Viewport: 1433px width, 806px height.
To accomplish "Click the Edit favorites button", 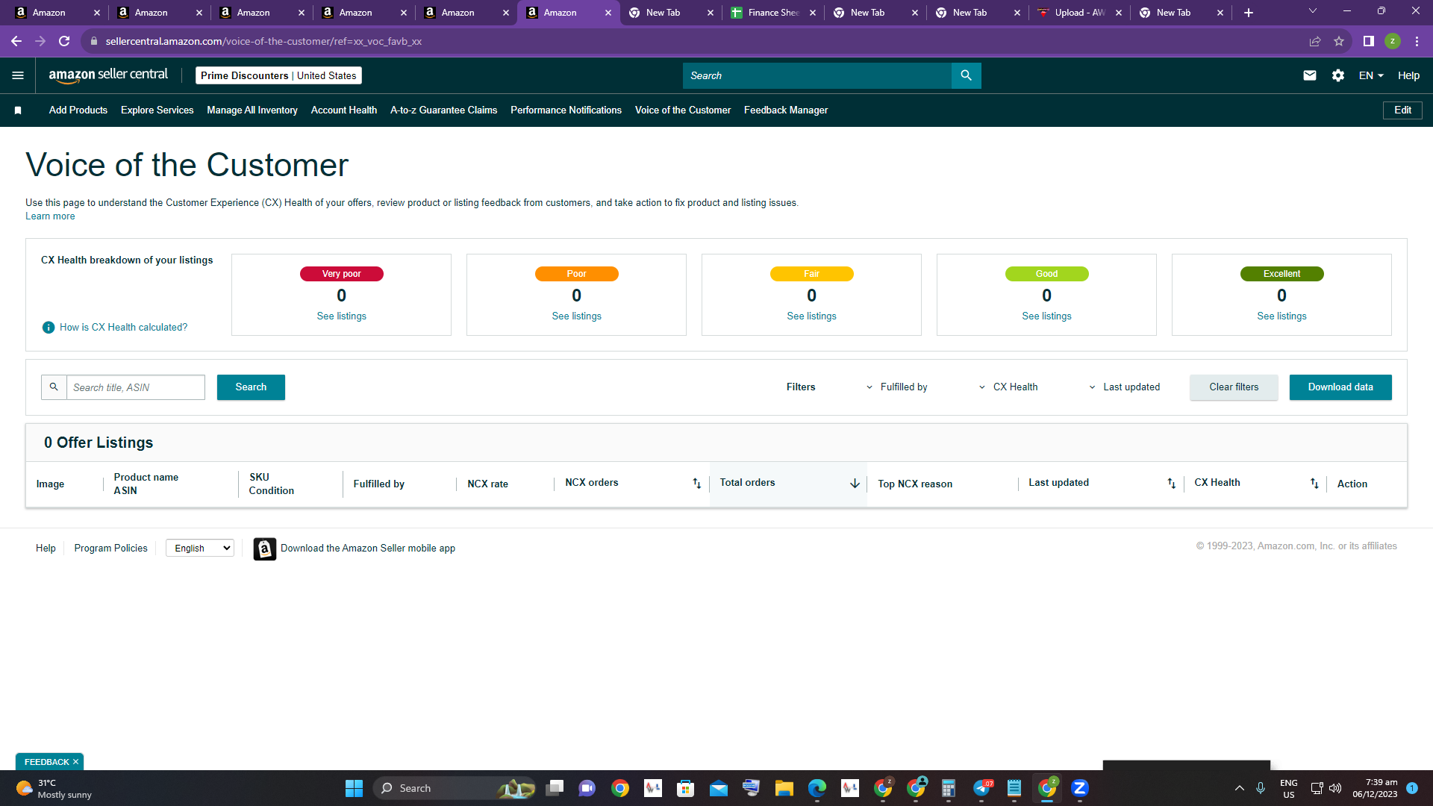I will (1402, 110).
